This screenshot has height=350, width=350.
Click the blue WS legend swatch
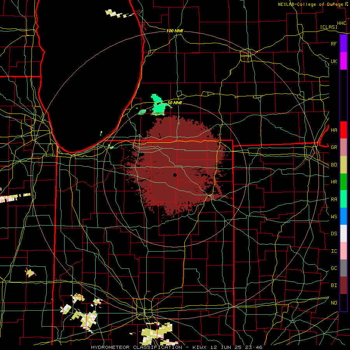pos(343,216)
